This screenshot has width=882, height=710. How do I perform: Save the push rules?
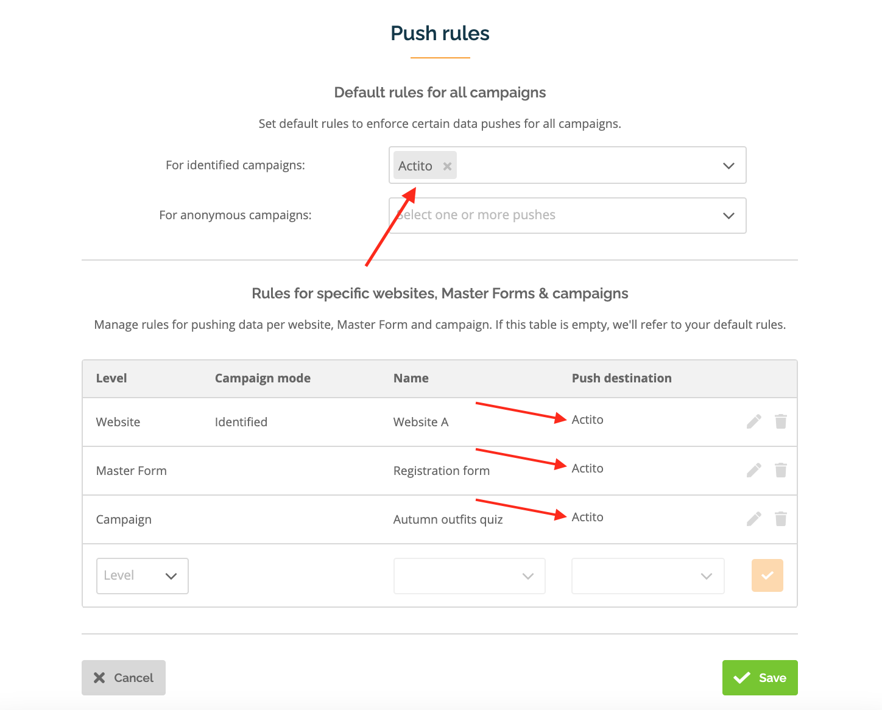coord(760,678)
